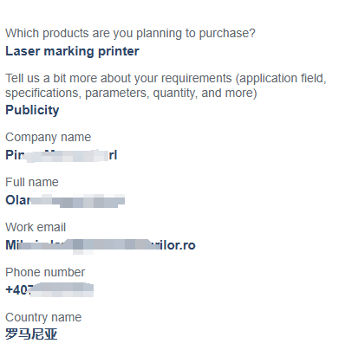The height and width of the screenshot is (363, 352).
Task: Click the 'specifications, parameters, quantity' line
Action: (131, 93)
